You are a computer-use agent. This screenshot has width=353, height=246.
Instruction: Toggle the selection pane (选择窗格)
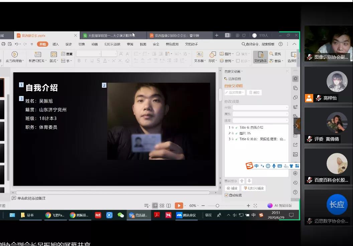[233, 79]
